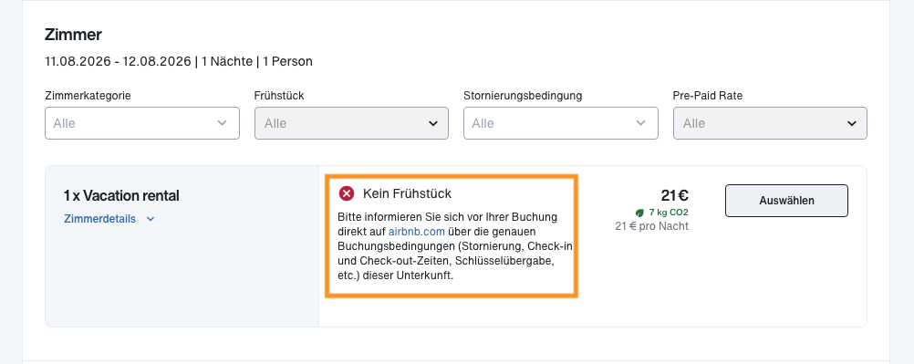The height and width of the screenshot is (364, 914).
Task: Open the Stornierungsbedingung dropdown
Action: coord(561,123)
